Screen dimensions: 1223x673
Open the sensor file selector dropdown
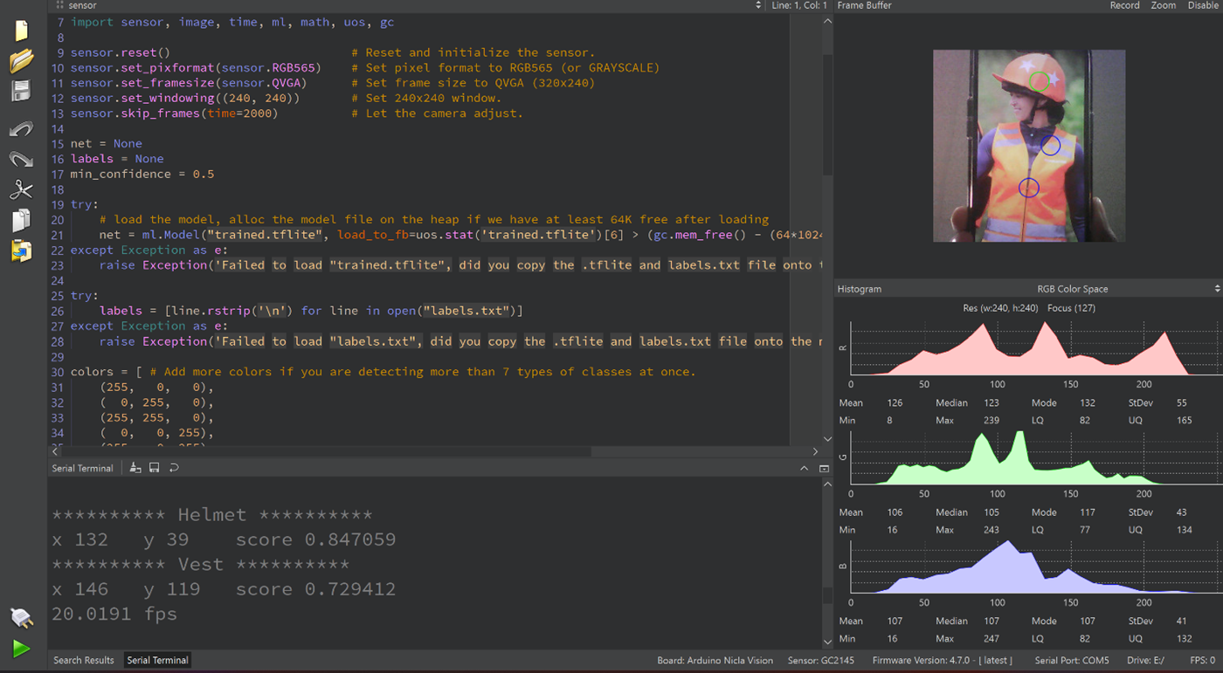[x=757, y=5]
